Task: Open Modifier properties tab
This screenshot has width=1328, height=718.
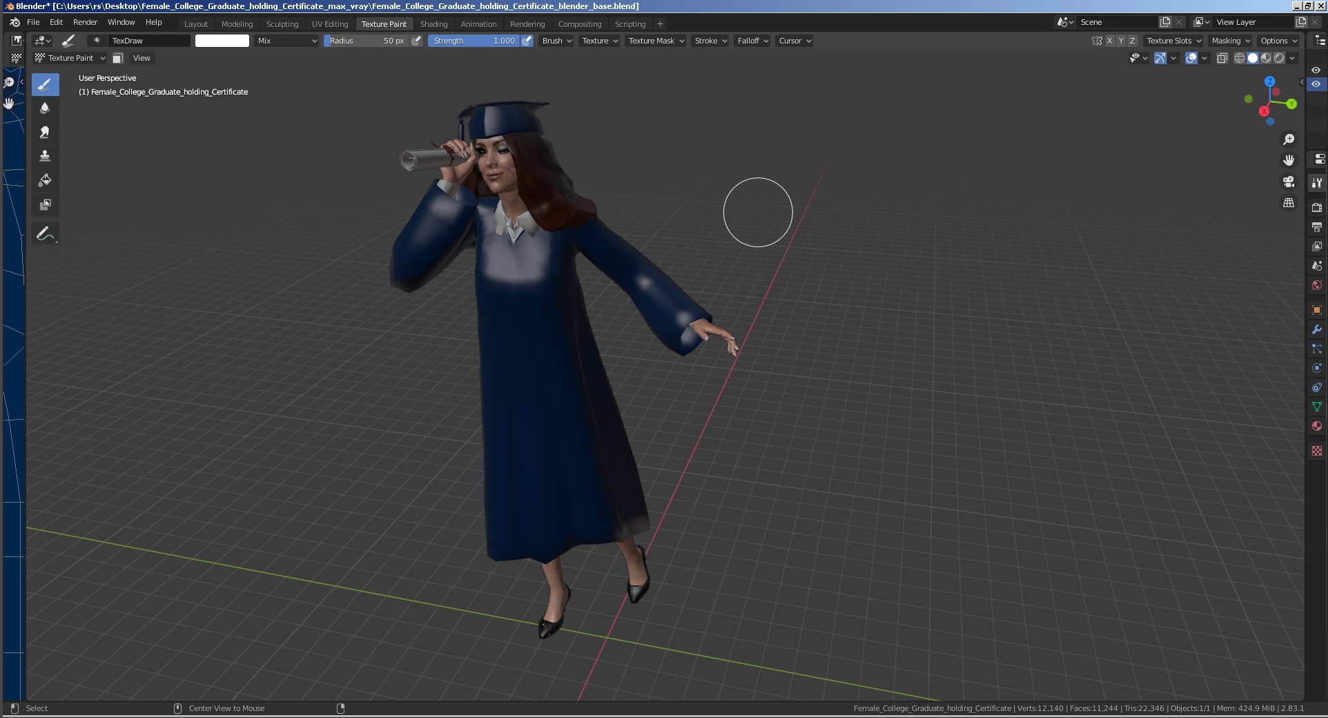Action: click(x=1317, y=329)
